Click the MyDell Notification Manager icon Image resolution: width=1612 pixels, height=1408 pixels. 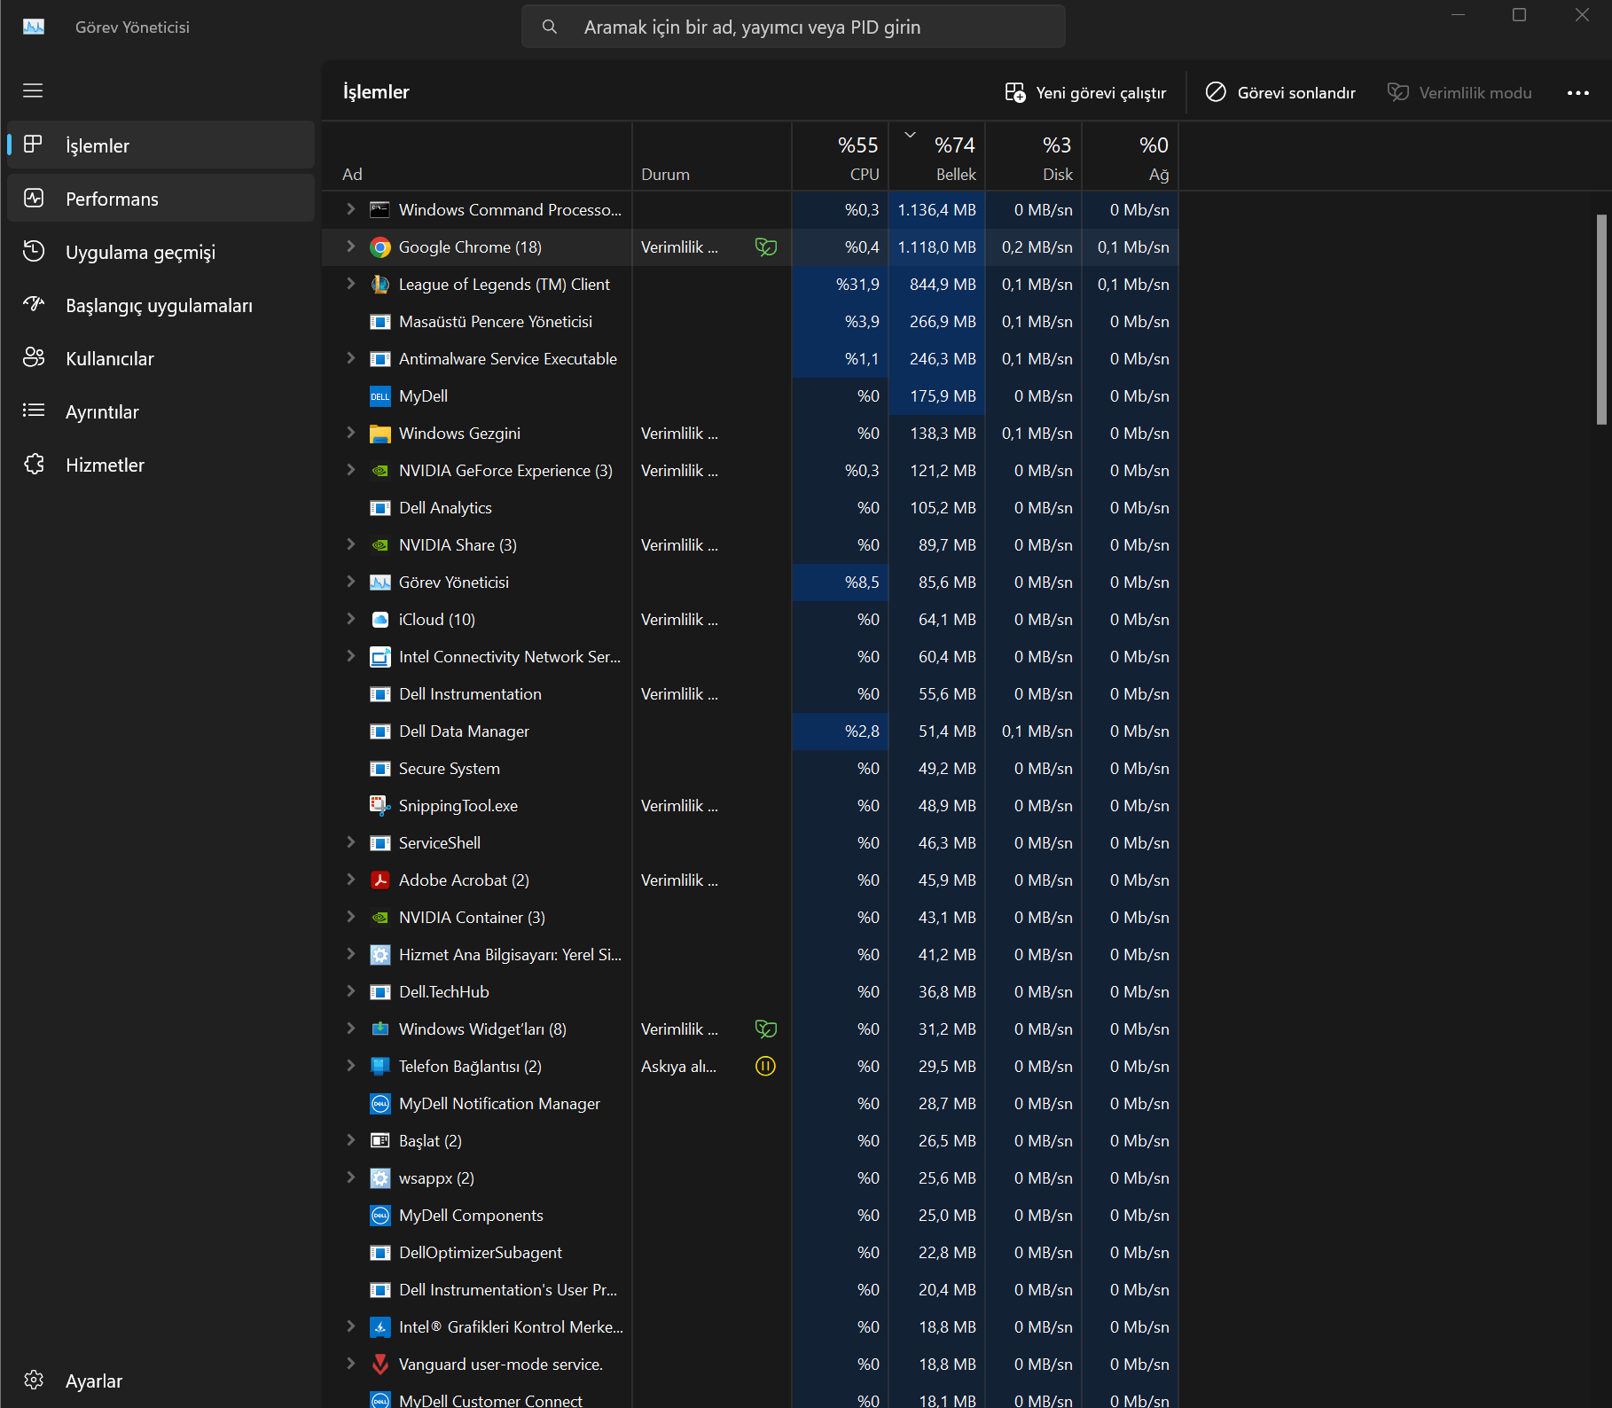pyautogui.click(x=380, y=1104)
